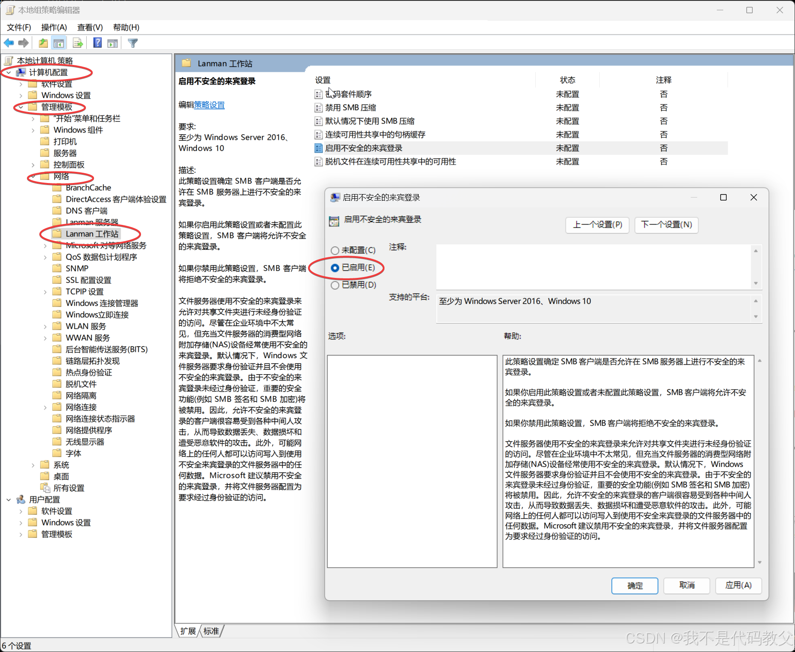Toggle the Show/Hide Action Pane icon
795x652 pixels.
coord(113,43)
